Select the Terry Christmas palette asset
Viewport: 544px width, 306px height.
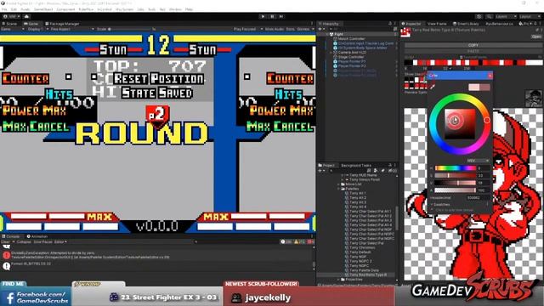point(360,247)
